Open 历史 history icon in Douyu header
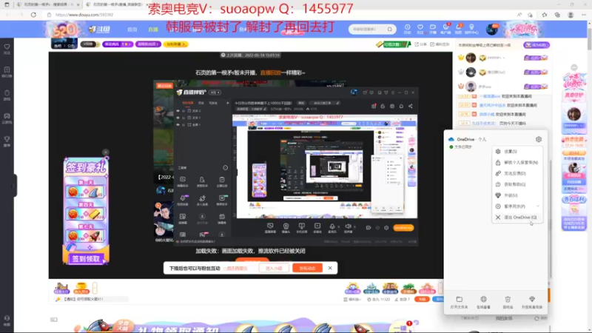 pos(408,29)
